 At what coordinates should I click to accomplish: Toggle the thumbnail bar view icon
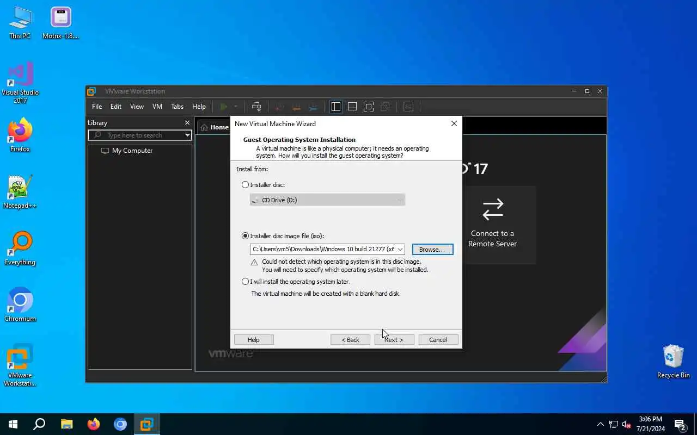pos(352,107)
